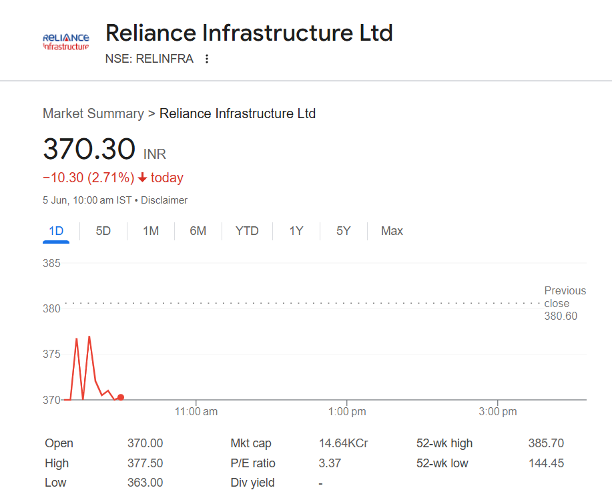Click the NSE: RELINFRA ticker text
Image resolution: width=612 pixels, height=498 pixels.
click(x=149, y=59)
